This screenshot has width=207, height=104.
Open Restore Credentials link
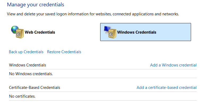tap(64, 52)
